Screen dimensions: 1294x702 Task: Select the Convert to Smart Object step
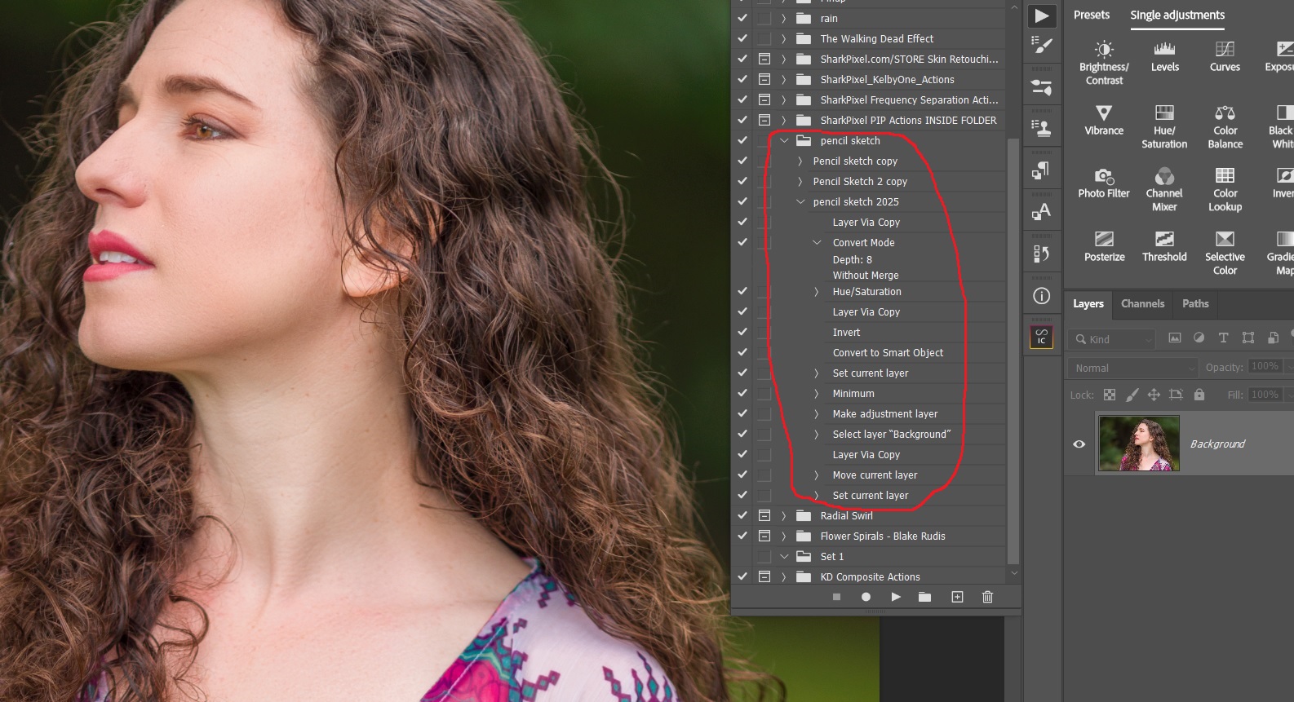pyautogui.click(x=888, y=352)
